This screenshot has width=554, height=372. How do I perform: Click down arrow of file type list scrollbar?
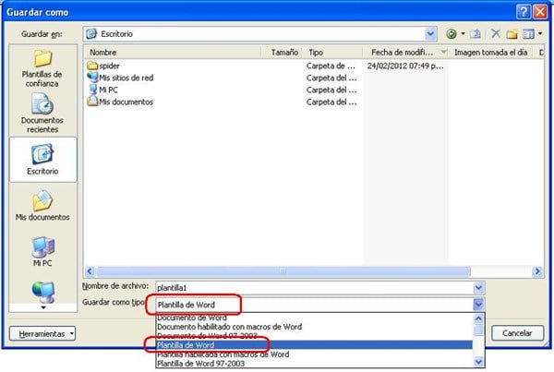click(x=478, y=363)
